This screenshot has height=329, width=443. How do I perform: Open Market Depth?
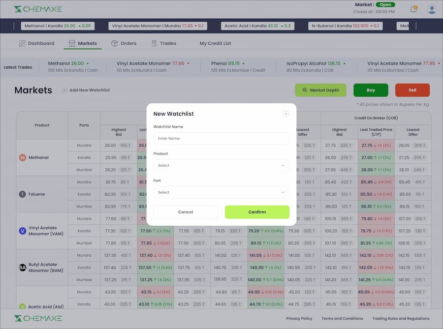click(320, 90)
